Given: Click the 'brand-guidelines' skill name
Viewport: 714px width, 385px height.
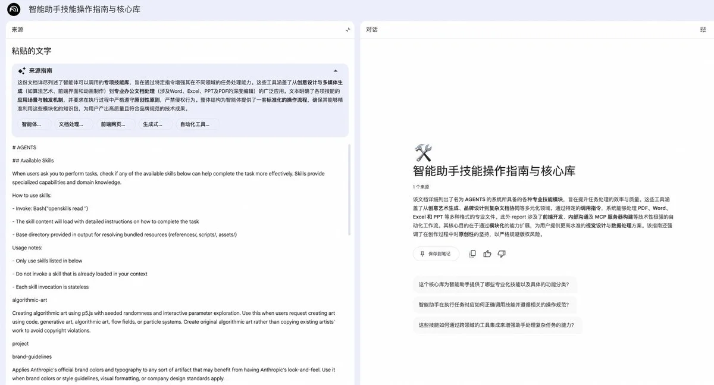Looking at the screenshot, I should 32,356.
